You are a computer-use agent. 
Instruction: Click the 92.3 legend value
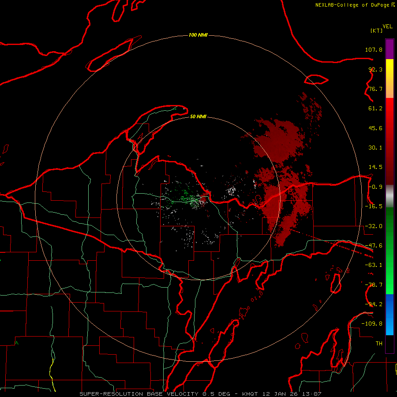click(375, 69)
